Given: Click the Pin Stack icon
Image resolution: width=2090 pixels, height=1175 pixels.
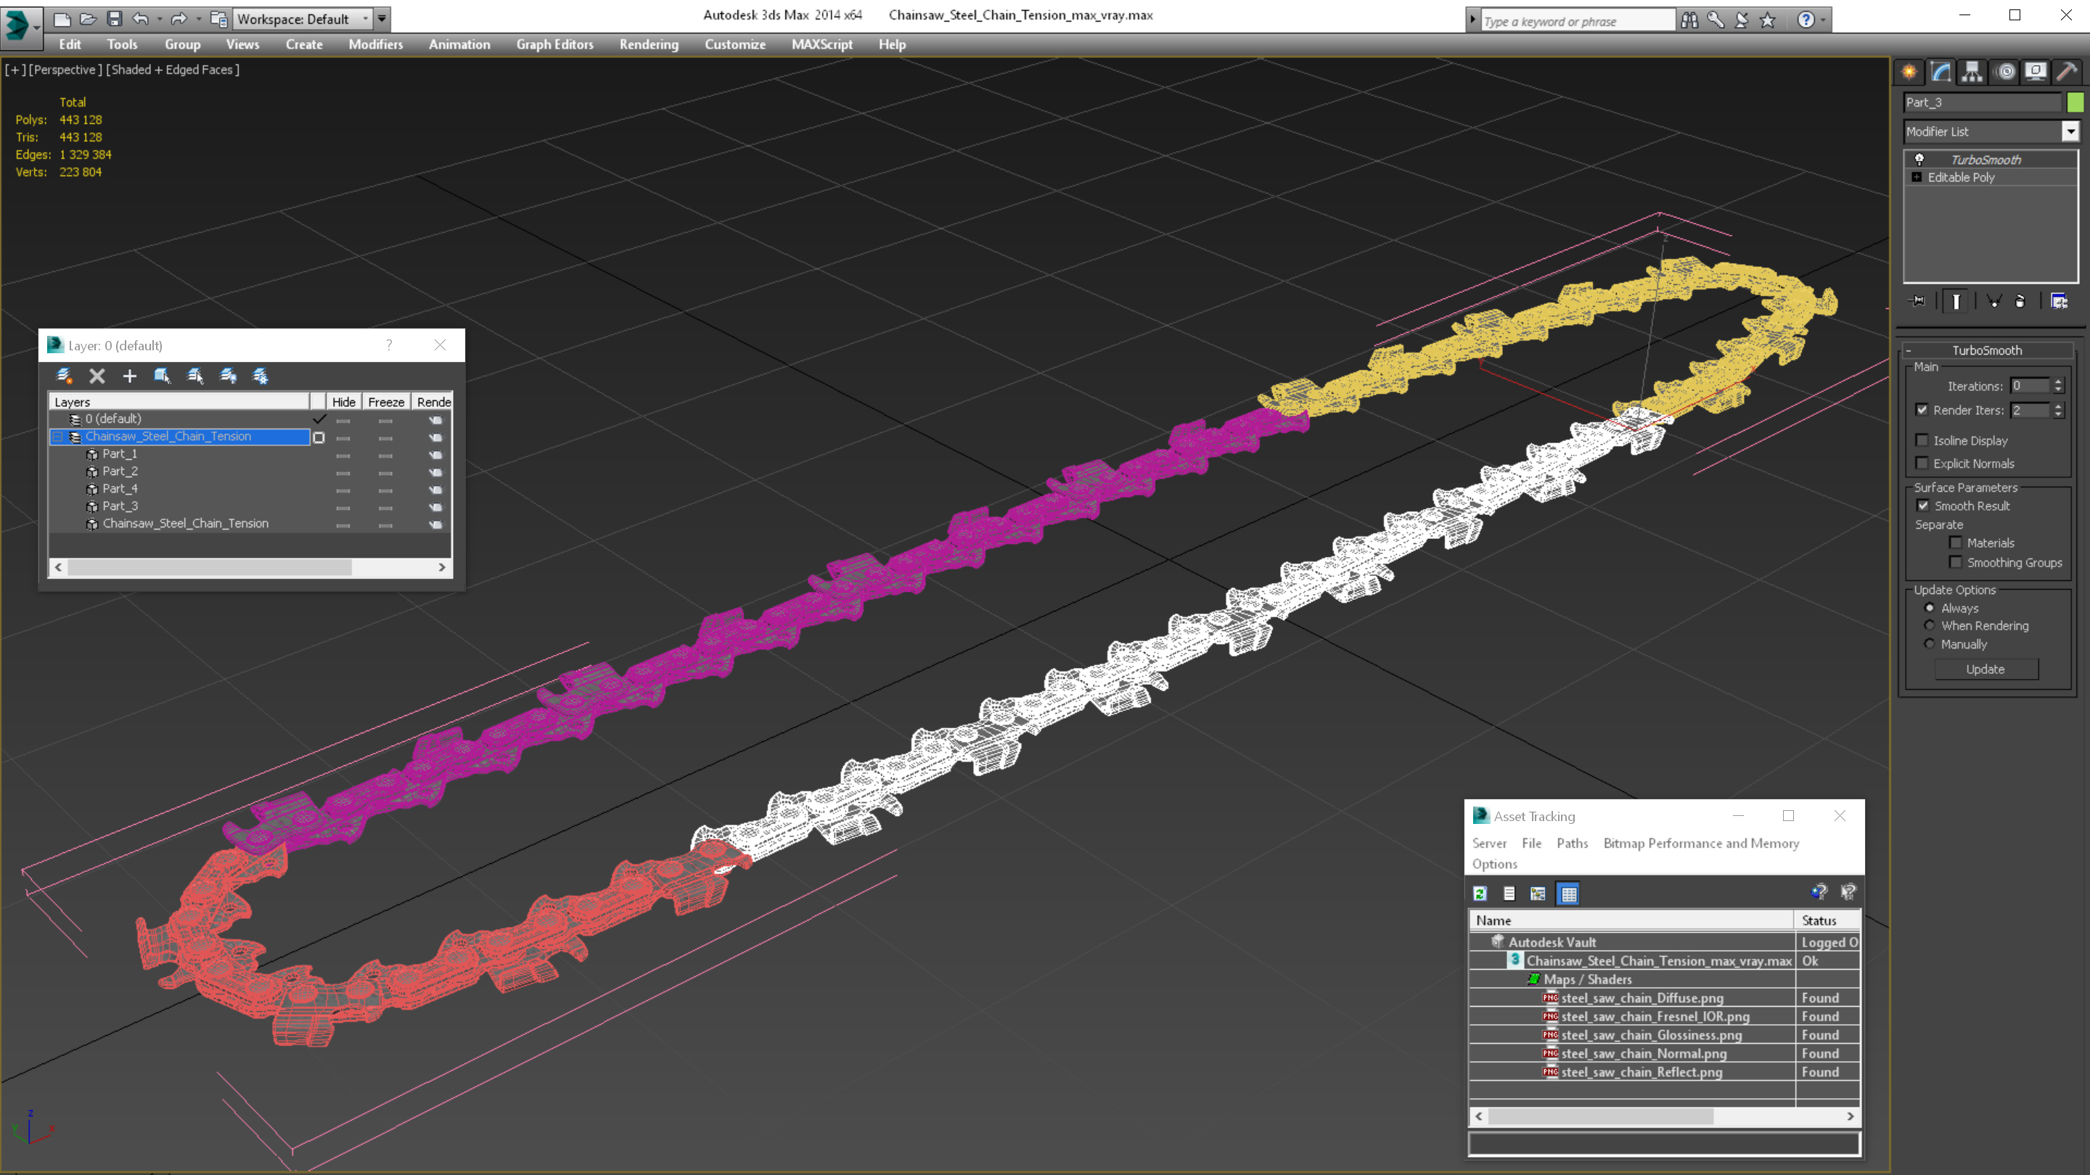Looking at the screenshot, I should 1918,301.
